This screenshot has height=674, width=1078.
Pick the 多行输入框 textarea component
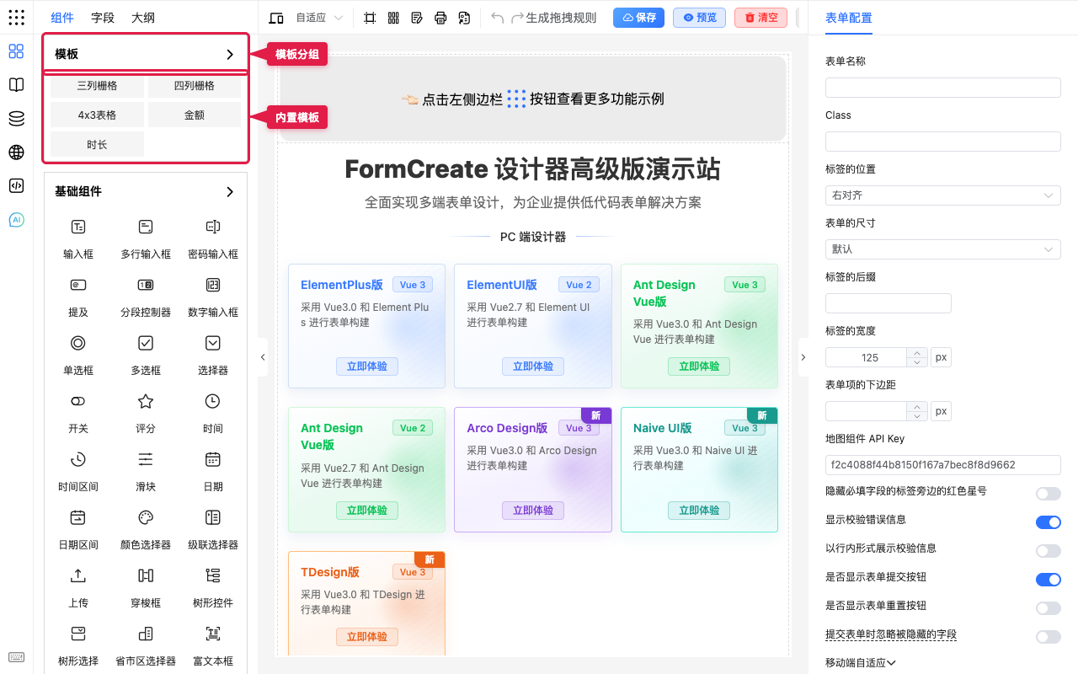(x=146, y=238)
